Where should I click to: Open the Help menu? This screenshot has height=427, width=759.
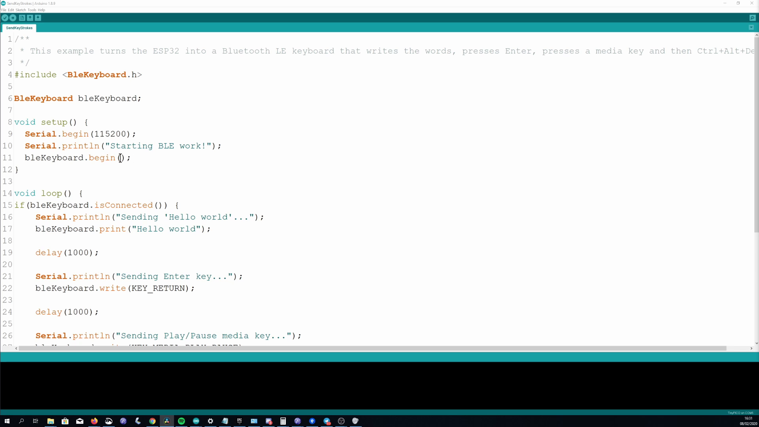(x=42, y=10)
